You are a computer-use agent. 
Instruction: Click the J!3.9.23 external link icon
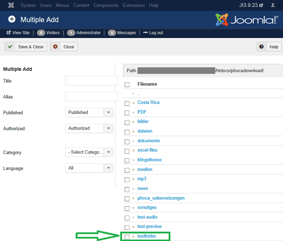point(261,5)
